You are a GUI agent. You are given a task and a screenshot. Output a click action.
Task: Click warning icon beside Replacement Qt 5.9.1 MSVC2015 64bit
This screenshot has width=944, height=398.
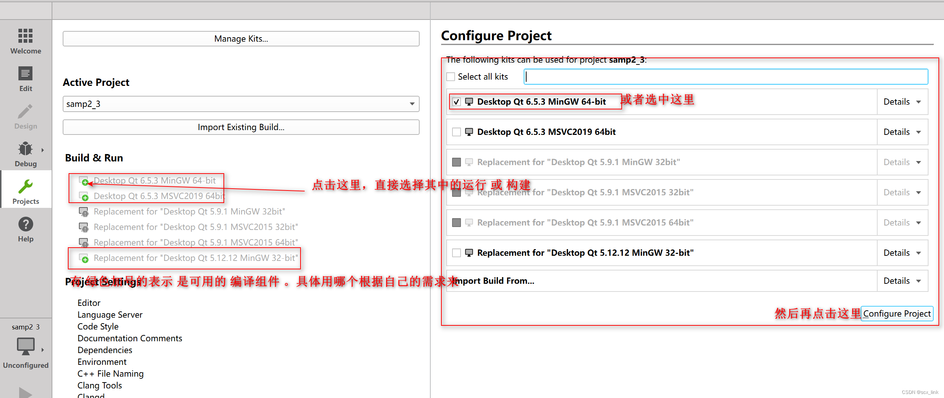(x=84, y=243)
